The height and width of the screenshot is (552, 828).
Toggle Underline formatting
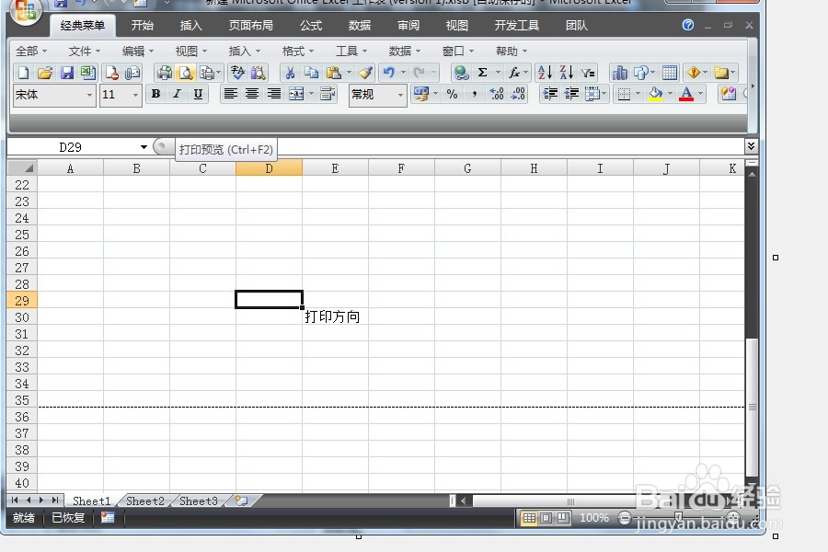[x=198, y=94]
